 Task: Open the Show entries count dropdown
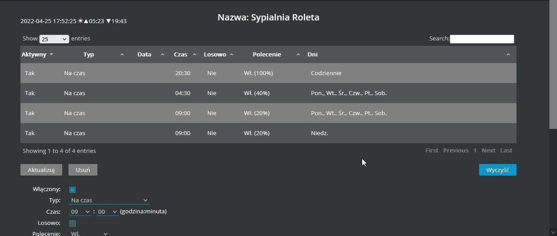pyautogui.click(x=54, y=39)
